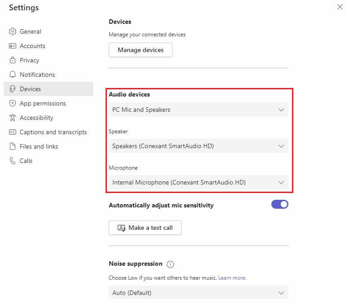
Task: Open Notifications settings
Action: click(37, 75)
